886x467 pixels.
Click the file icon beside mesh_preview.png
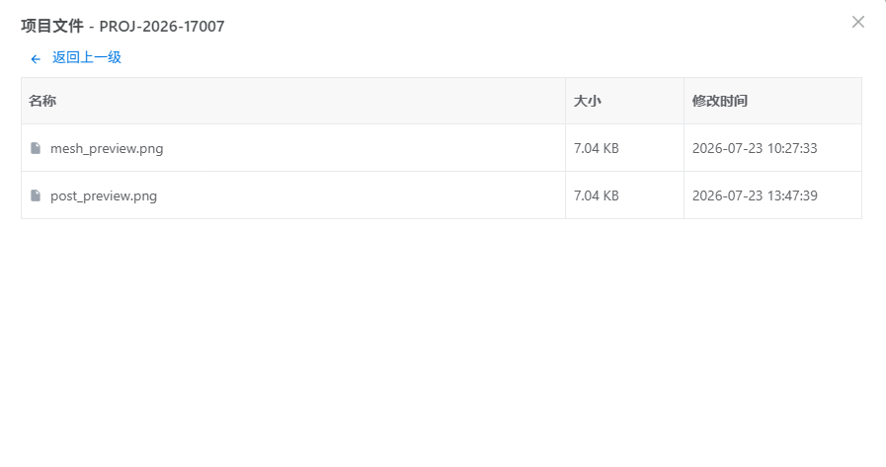(x=36, y=148)
